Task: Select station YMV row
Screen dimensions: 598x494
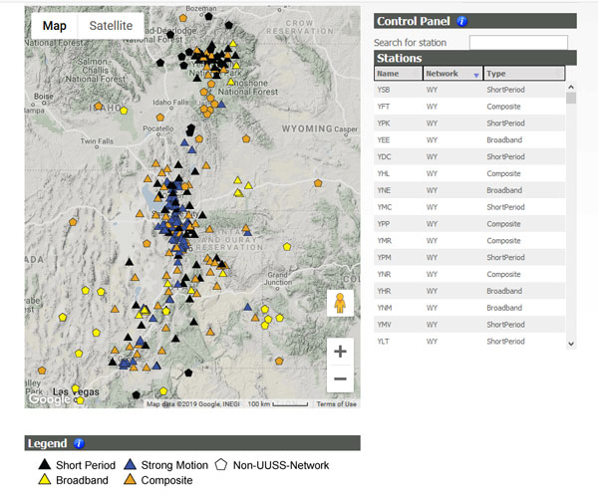Action: [469, 325]
